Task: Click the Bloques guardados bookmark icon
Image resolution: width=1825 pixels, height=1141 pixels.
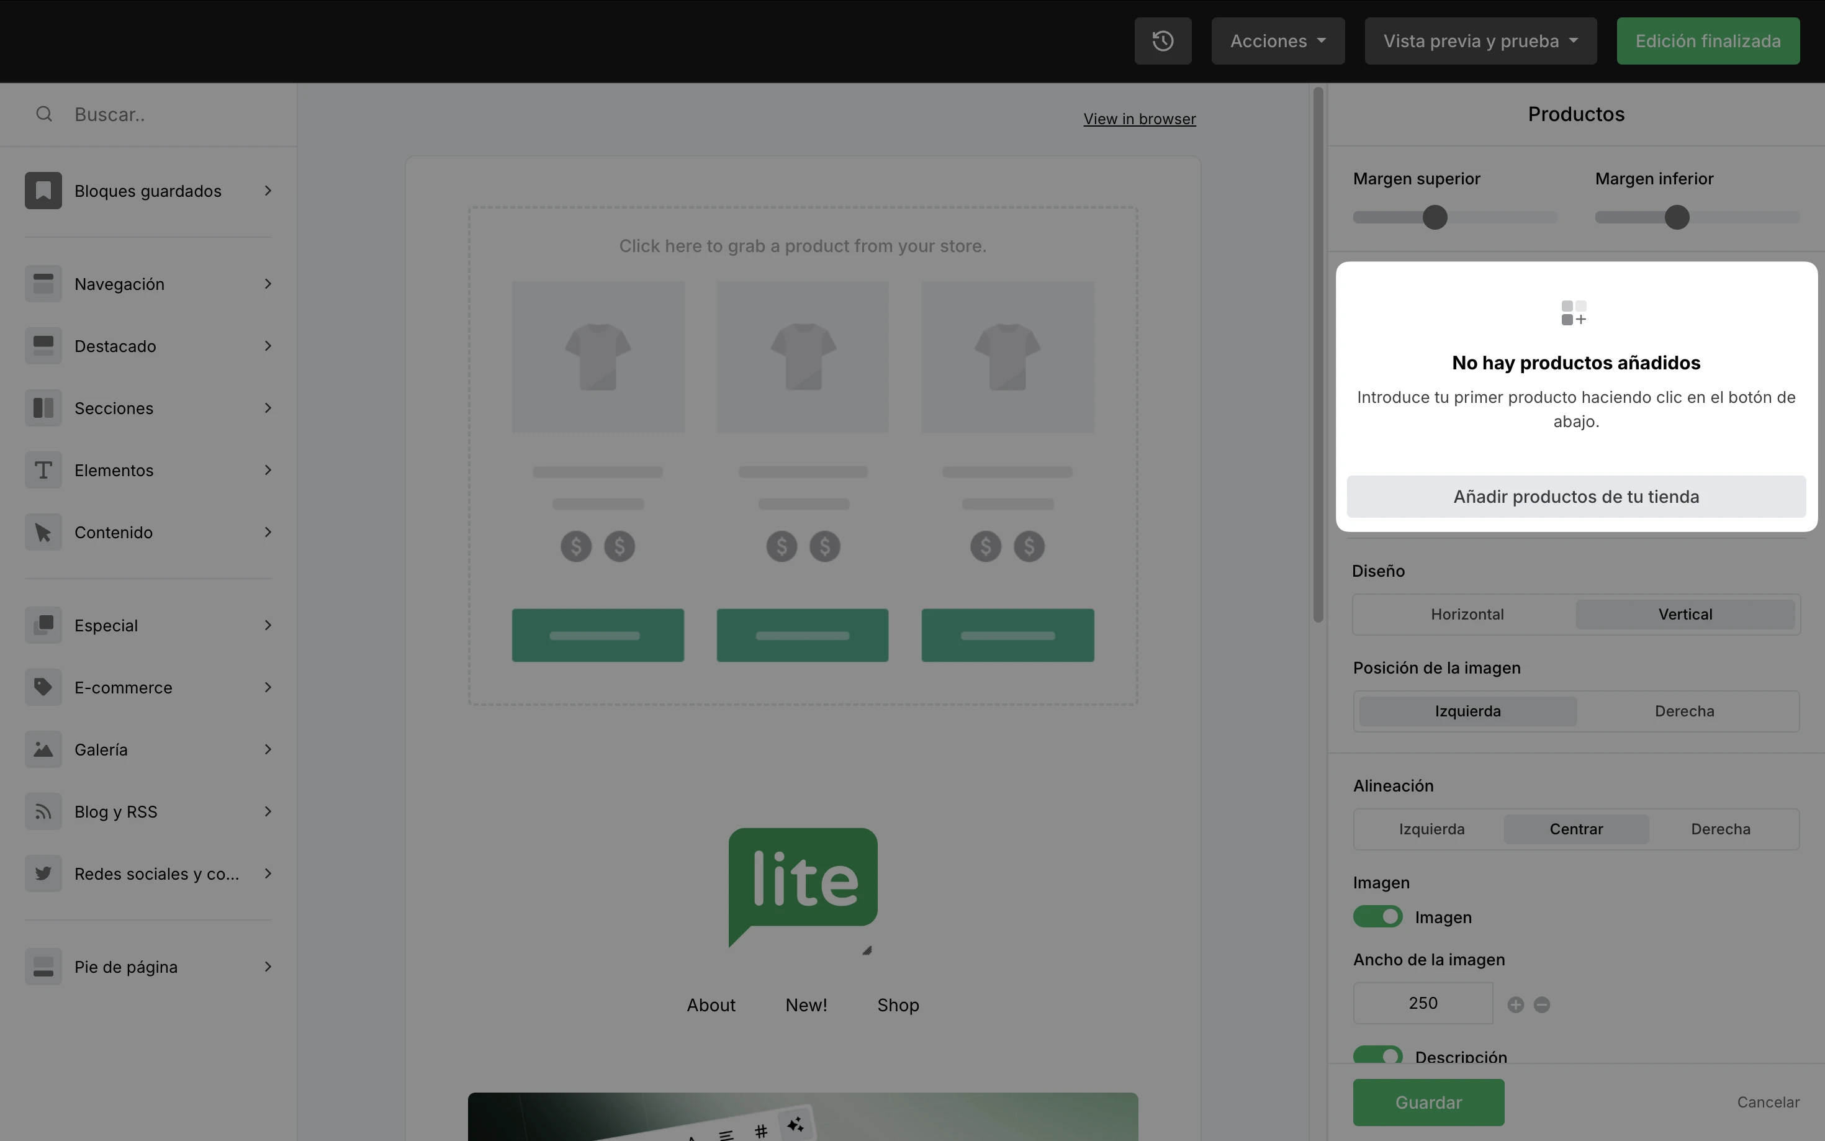Action: [x=43, y=191]
